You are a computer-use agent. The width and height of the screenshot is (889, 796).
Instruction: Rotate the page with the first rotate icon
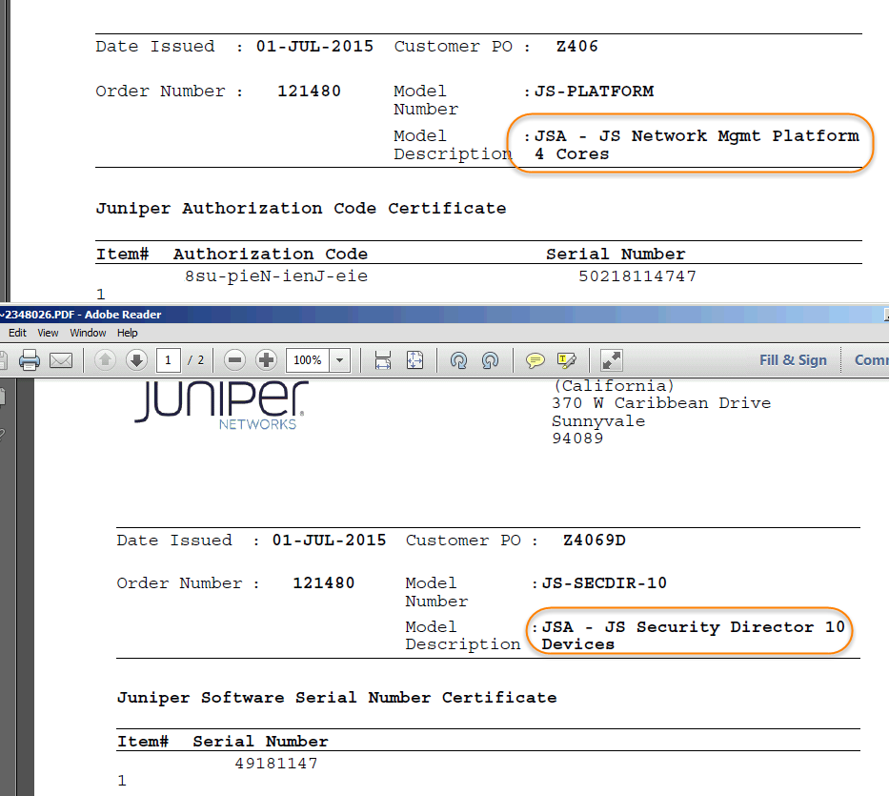458,360
